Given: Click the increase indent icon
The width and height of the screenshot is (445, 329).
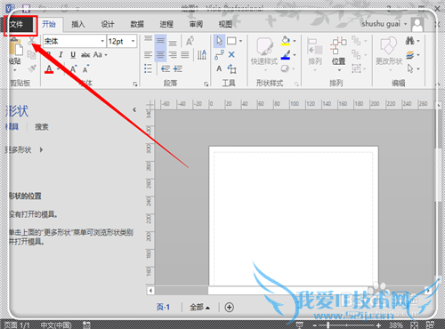Looking at the screenshot, I should (178, 69).
